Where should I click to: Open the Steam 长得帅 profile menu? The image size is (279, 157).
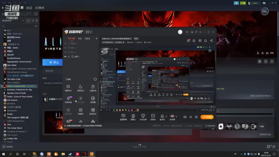(40, 8)
